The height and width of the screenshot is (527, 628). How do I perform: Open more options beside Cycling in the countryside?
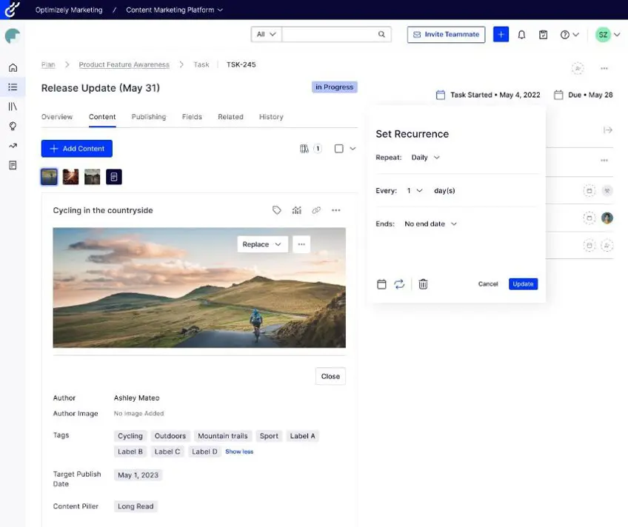click(336, 210)
